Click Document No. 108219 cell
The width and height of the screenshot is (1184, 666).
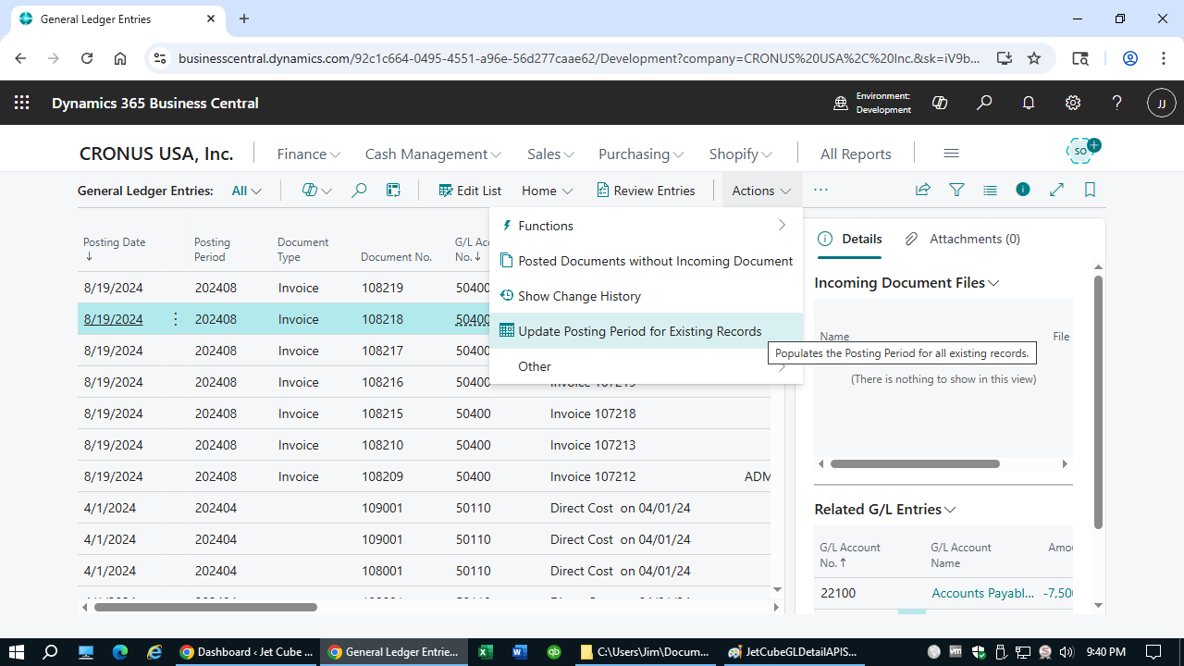tap(382, 288)
